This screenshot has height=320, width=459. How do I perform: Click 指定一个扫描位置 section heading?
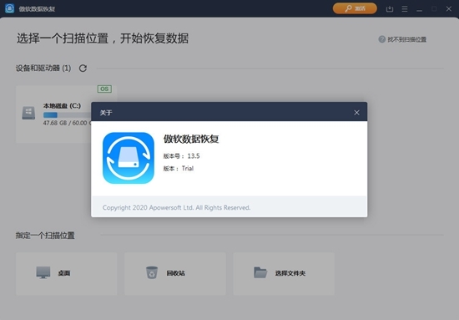coord(45,236)
